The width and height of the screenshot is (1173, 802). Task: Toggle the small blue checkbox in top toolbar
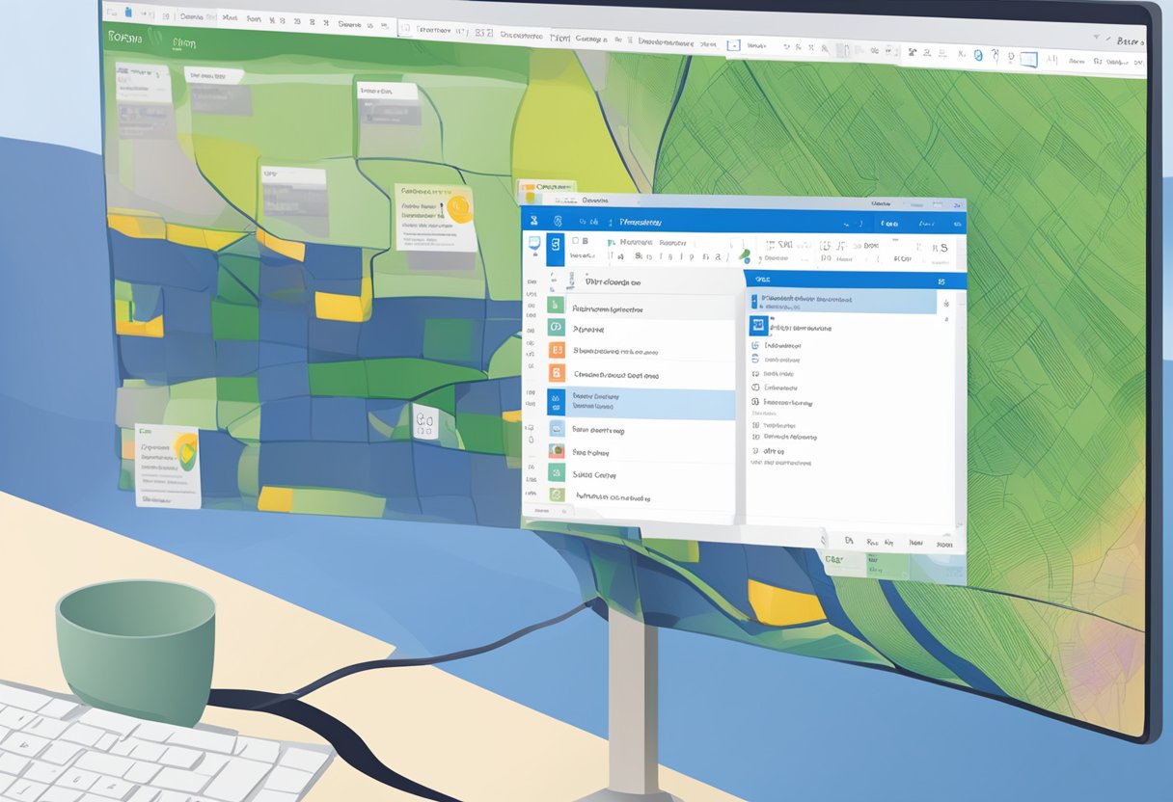(x=732, y=45)
